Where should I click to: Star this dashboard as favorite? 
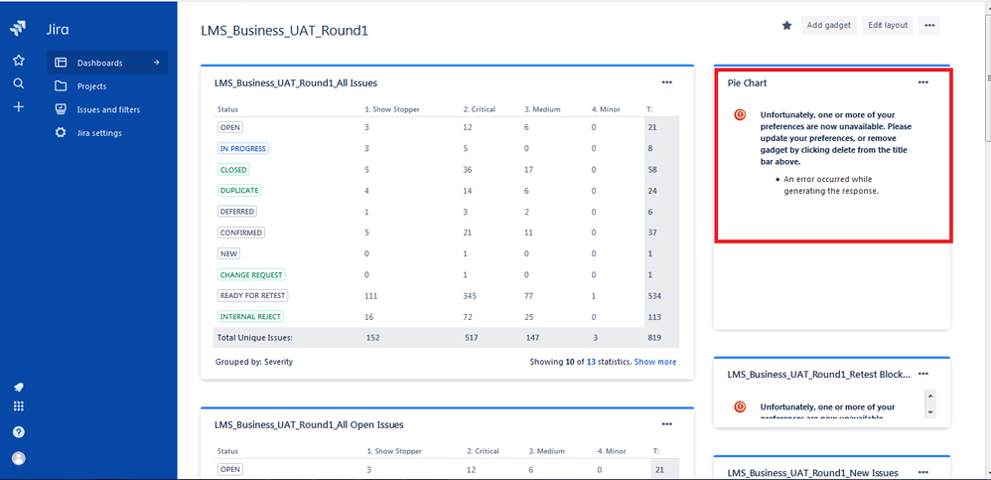click(x=786, y=25)
